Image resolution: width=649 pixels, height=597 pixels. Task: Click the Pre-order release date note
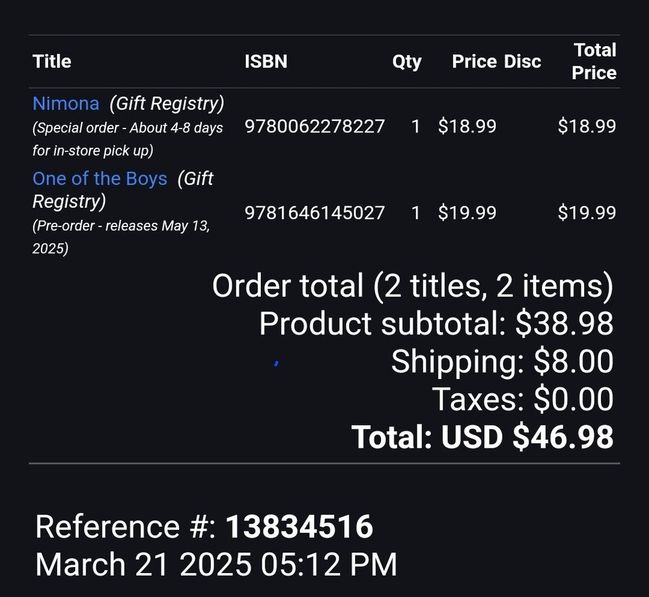pyautogui.click(x=121, y=237)
